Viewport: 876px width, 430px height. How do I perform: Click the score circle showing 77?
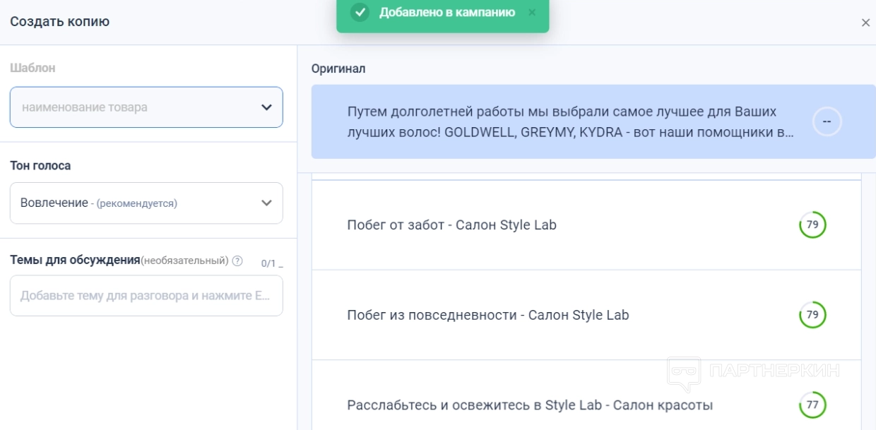point(812,405)
